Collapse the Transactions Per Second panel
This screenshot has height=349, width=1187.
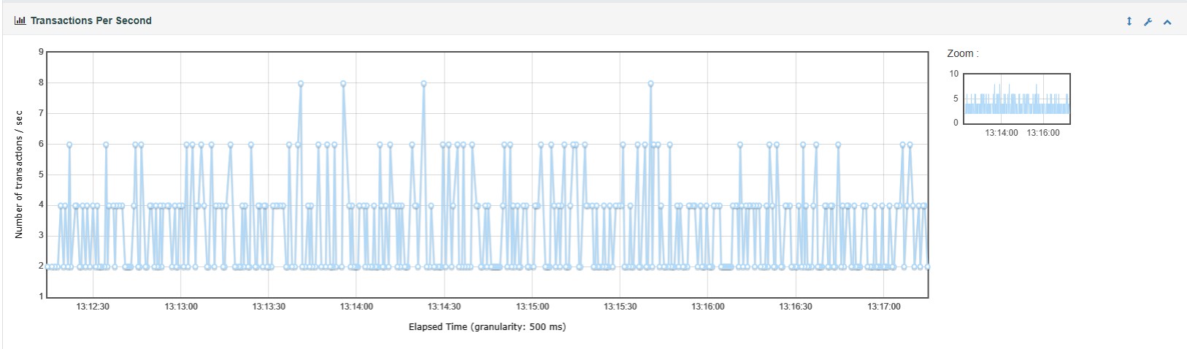tap(1167, 22)
